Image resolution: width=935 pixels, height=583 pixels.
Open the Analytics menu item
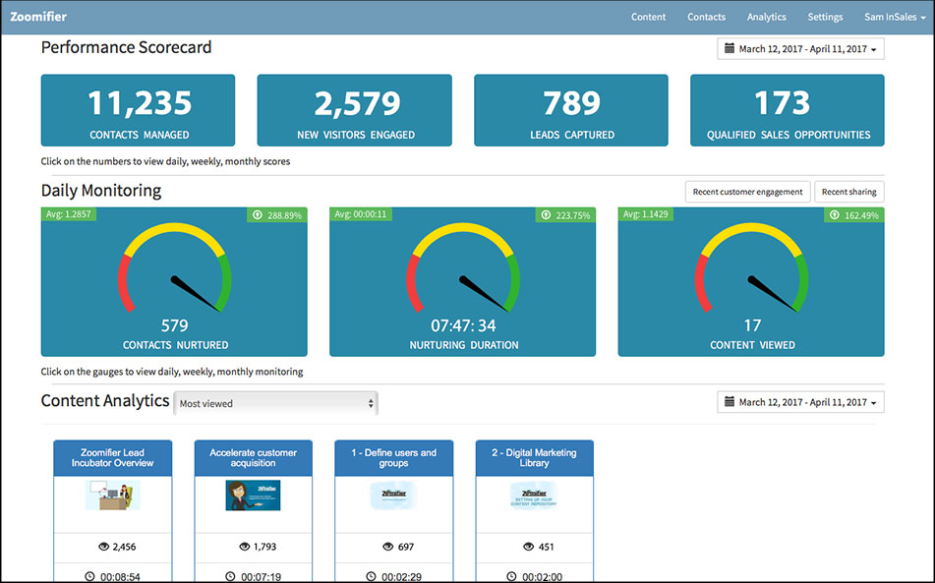click(766, 17)
